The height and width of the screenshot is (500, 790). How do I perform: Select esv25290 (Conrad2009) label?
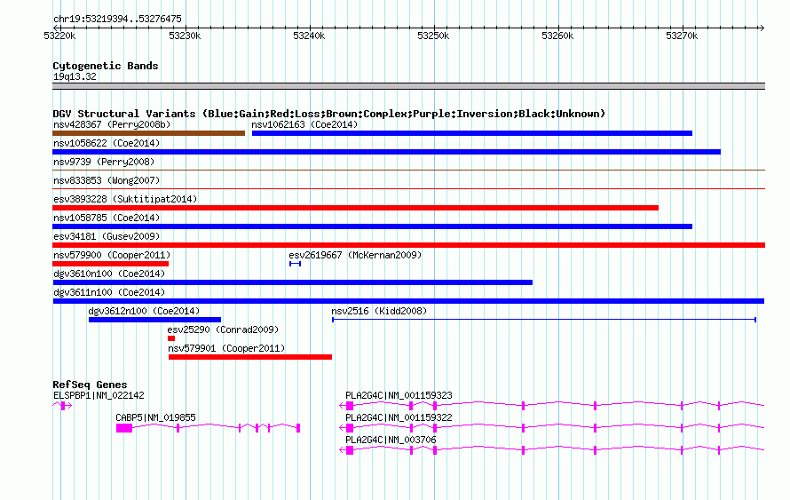coord(223,329)
